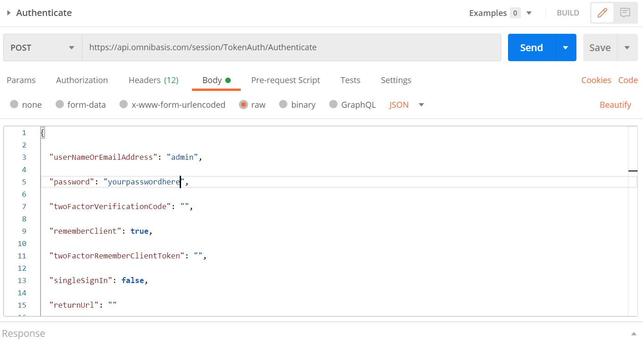Choose x-www-form-urlencoded body type
The image size is (643, 341).
(124, 105)
